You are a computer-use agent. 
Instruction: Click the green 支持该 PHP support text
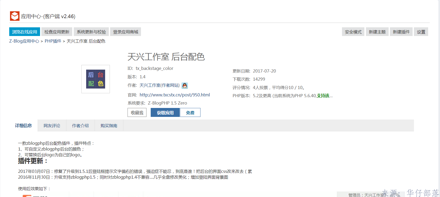pos(323,96)
